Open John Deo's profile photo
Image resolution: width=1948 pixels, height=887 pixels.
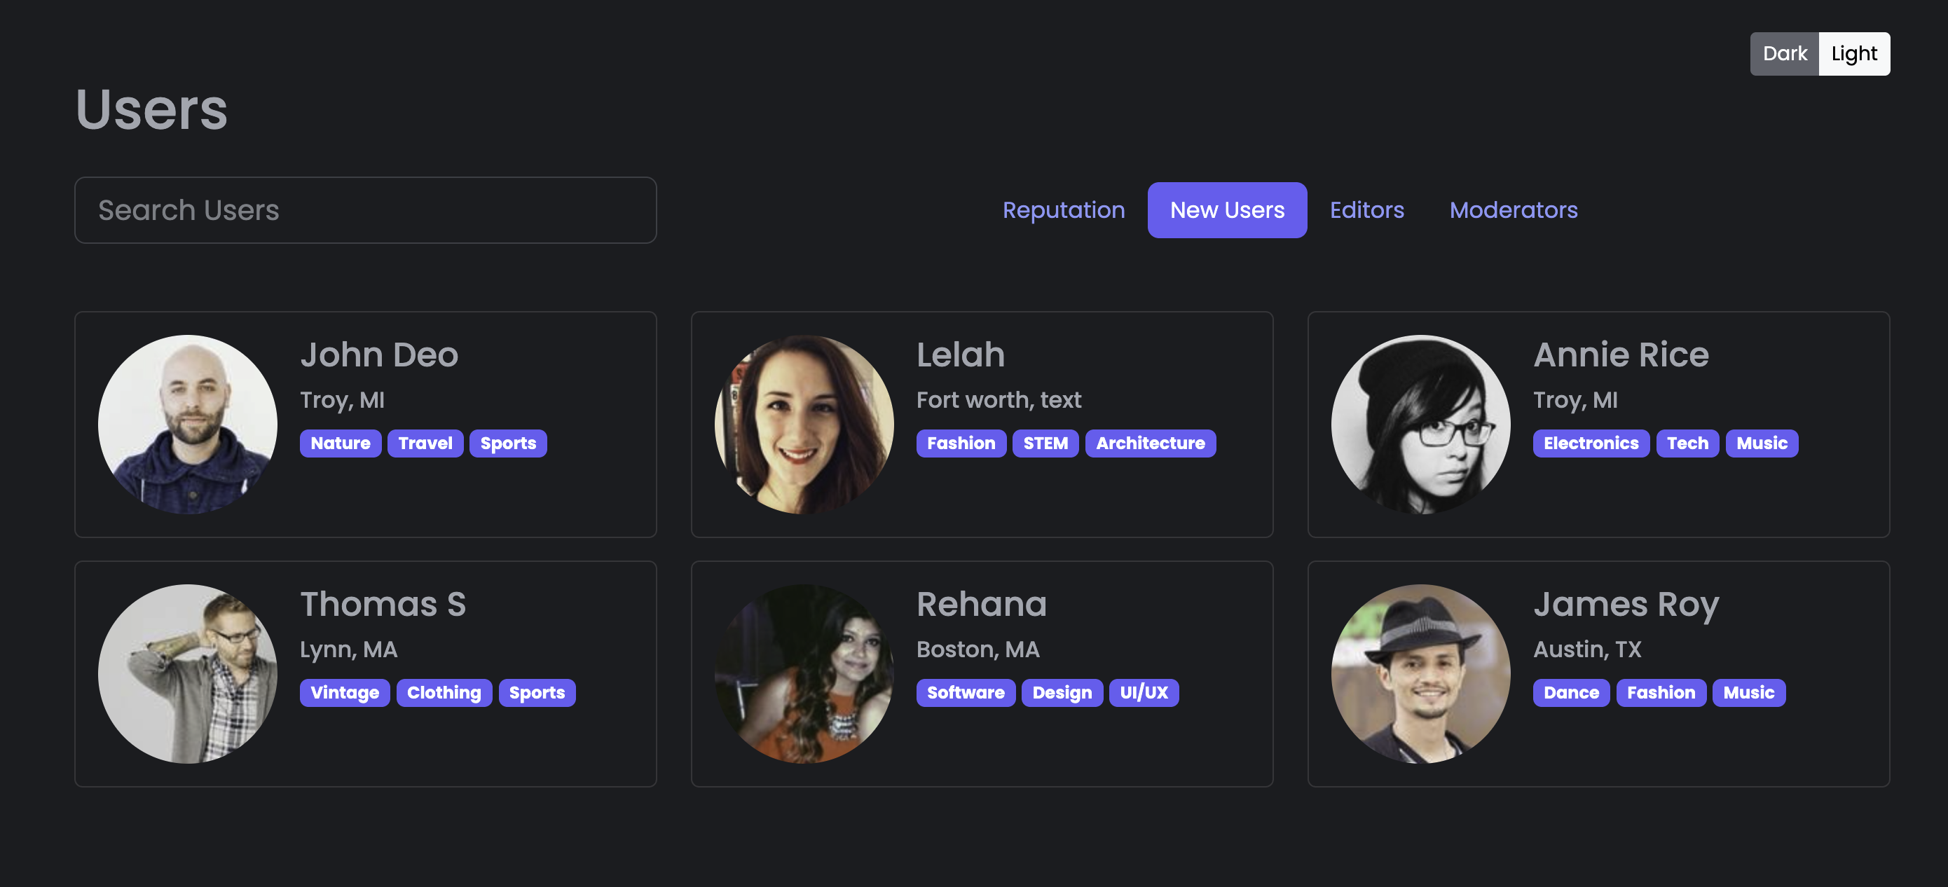[x=188, y=424]
